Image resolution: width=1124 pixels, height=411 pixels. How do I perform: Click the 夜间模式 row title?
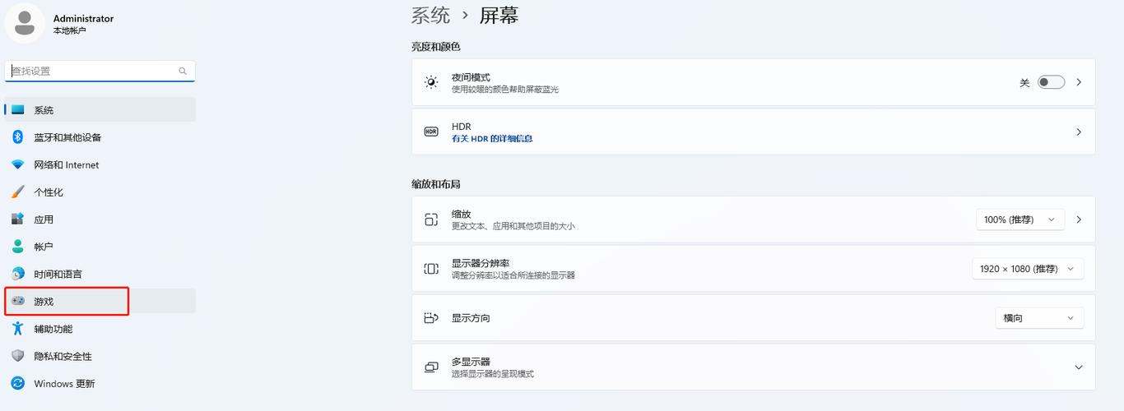[471, 77]
